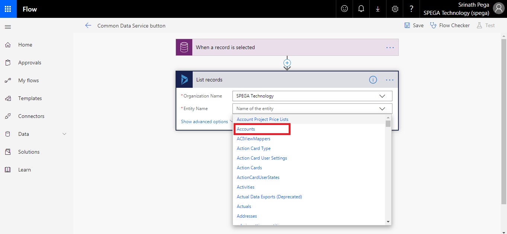This screenshot has width=507, height=234.
Task: Select Accounts from the entity list
Action: click(246, 129)
